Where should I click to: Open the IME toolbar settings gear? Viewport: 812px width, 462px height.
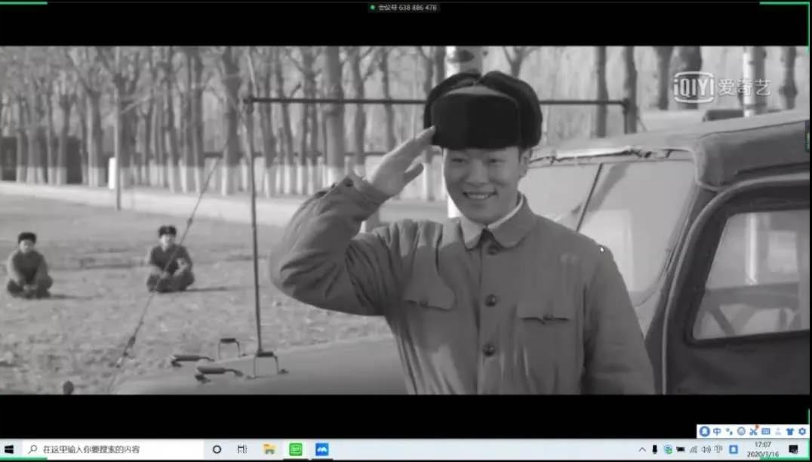(x=801, y=431)
